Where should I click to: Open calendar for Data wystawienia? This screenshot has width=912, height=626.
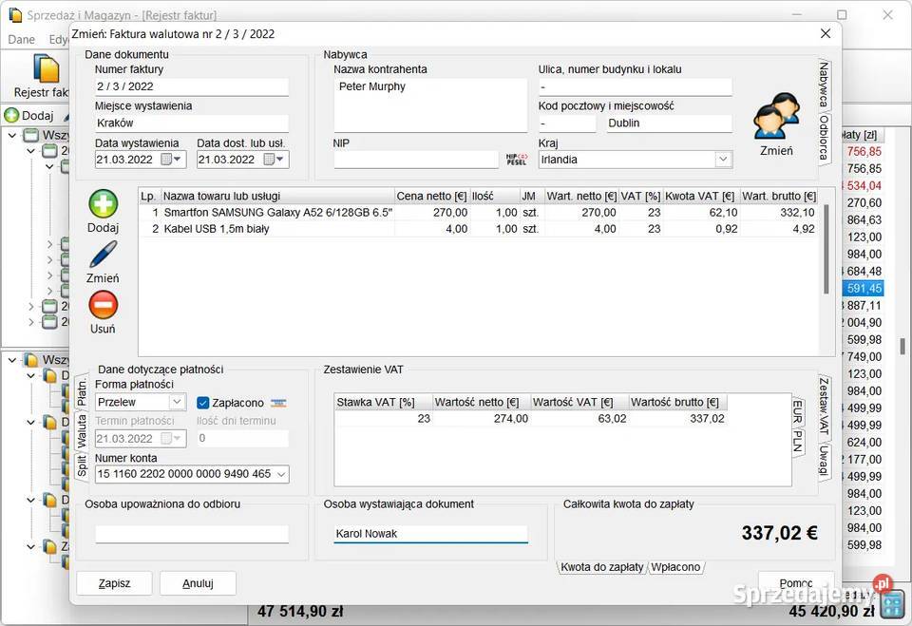point(167,160)
